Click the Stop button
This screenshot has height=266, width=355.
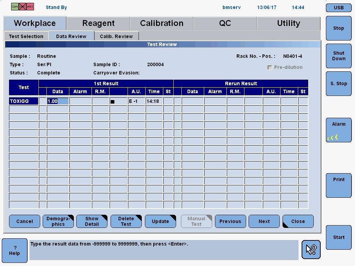click(x=339, y=28)
